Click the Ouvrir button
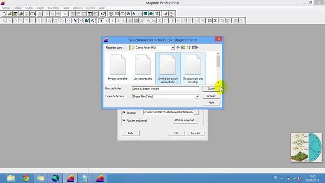Viewport: 325px width, 183px height. [x=211, y=89]
